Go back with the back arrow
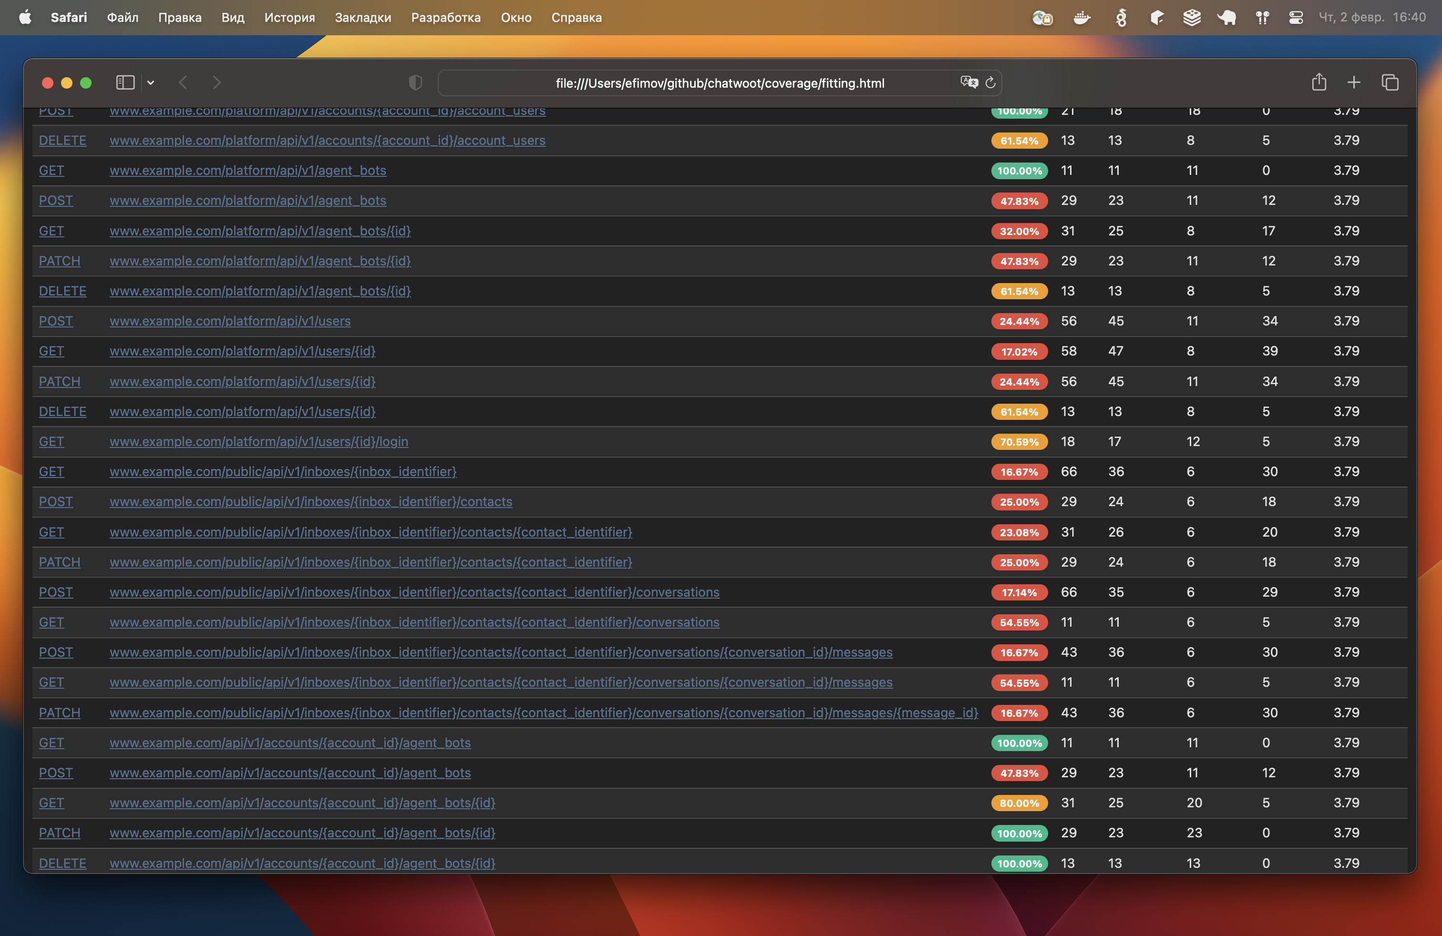 coord(183,82)
